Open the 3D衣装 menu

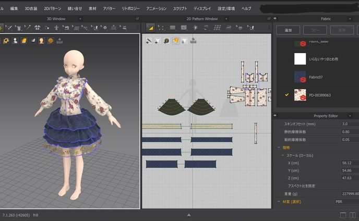(31, 8)
